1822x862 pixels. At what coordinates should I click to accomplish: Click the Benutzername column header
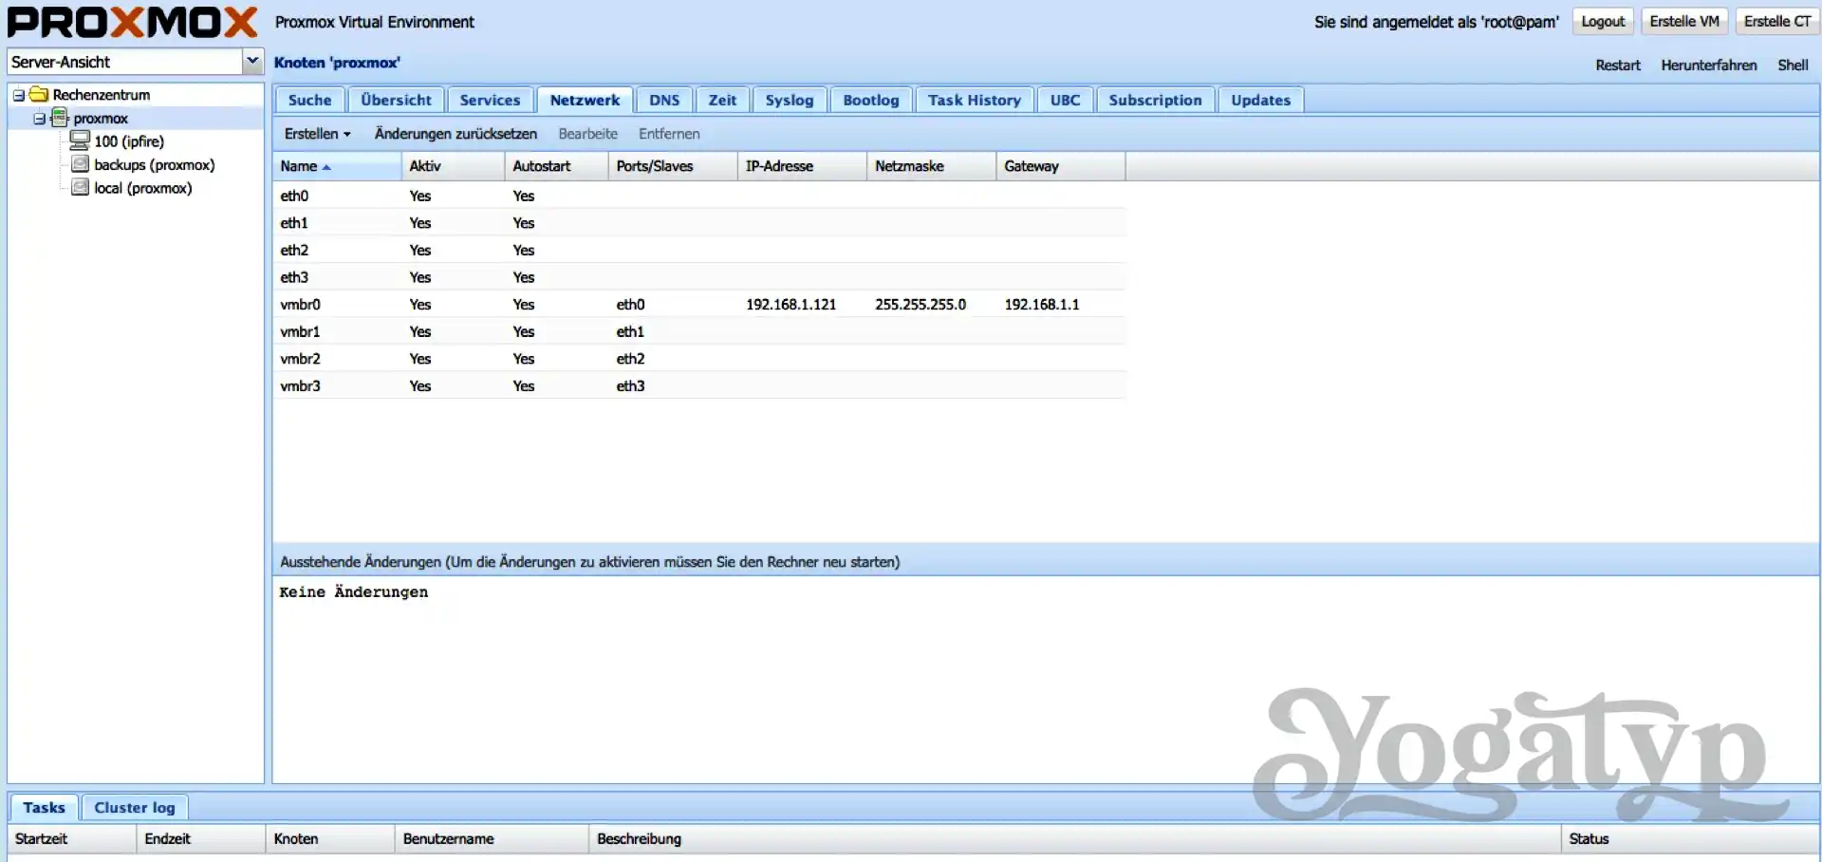click(492, 839)
